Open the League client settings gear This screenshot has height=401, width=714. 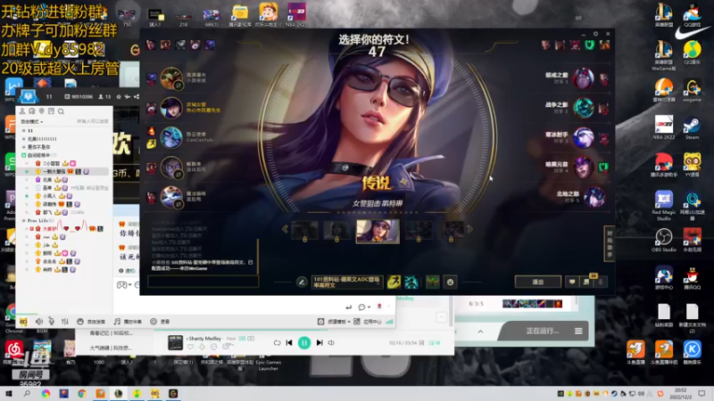coord(595,34)
